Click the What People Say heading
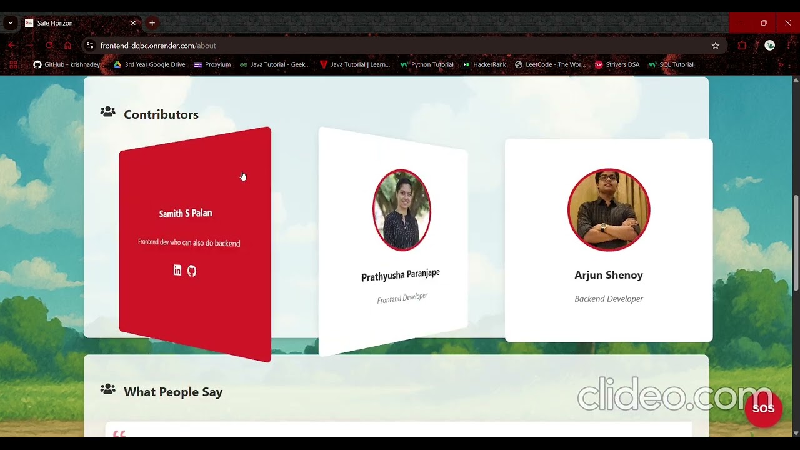Viewport: 800px width, 450px height. [173, 392]
